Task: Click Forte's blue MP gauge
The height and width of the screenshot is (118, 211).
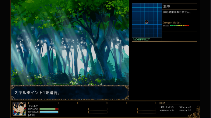Action: coord(49,112)
